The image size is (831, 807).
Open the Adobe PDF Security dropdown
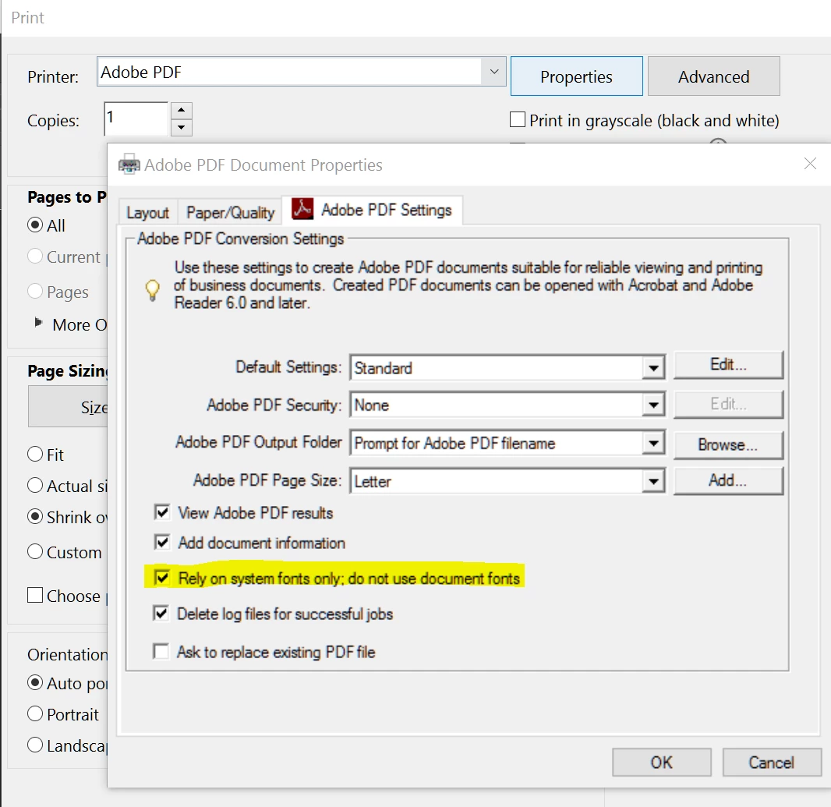pos(653,405)
